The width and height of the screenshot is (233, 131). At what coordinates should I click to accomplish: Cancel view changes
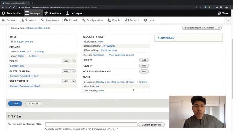34,103
